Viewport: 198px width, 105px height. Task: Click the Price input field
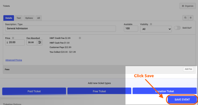click(x=15, y=43)
